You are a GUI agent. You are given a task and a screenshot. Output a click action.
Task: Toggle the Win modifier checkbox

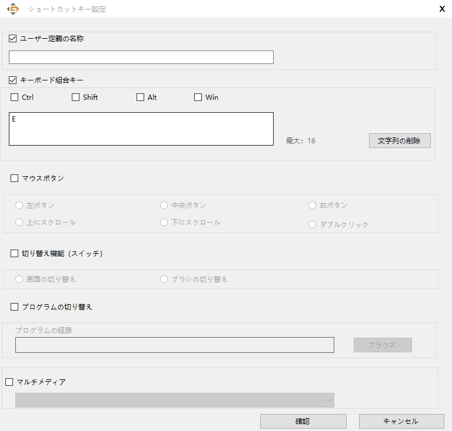click(x=198, y=97)
